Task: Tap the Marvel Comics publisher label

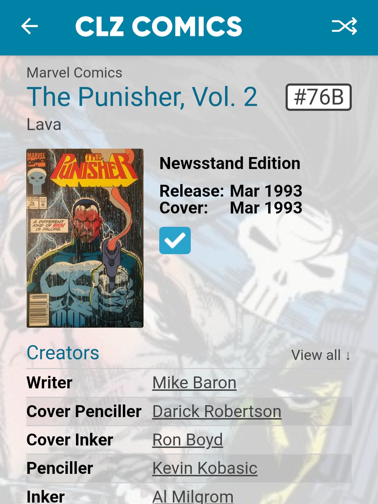Action: [x=75, y=73]
